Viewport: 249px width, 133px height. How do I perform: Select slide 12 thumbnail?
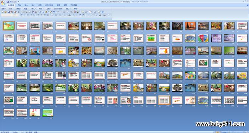151,26
